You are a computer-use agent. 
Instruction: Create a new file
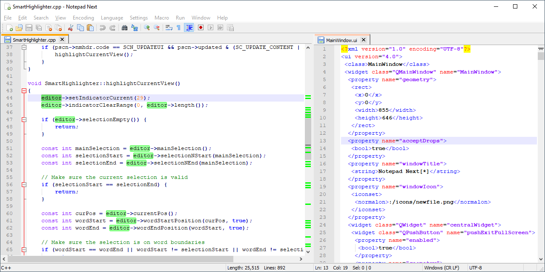coord(9,27)
